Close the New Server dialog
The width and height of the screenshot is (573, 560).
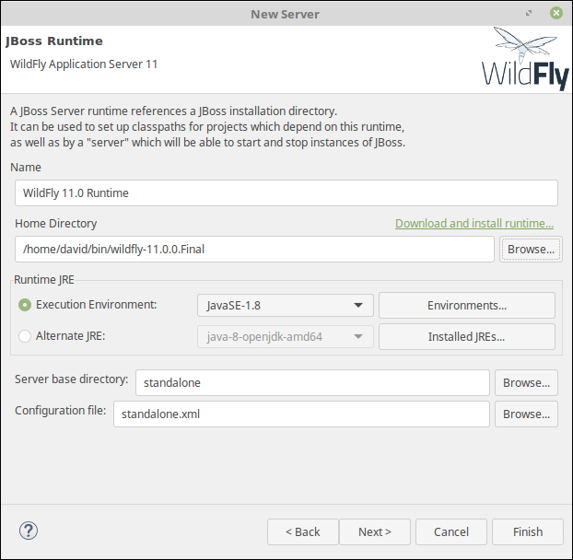[555, 14]
